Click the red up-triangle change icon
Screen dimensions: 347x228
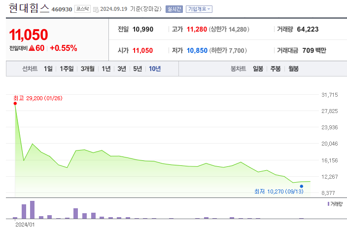click(32, 48)
